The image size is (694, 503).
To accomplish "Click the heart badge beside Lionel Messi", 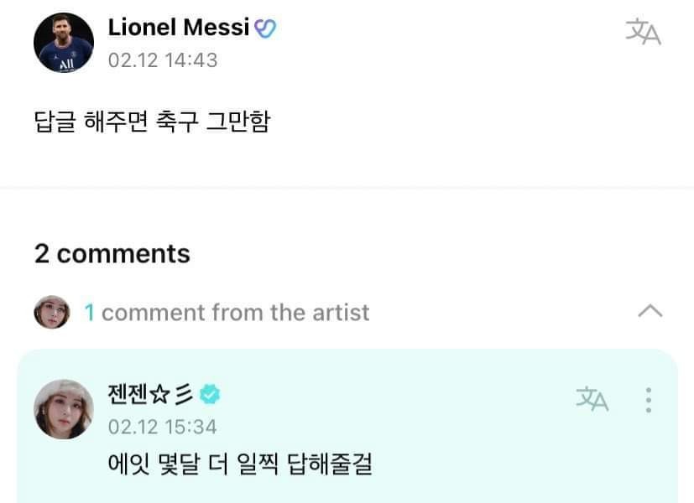I will [265, 28].
